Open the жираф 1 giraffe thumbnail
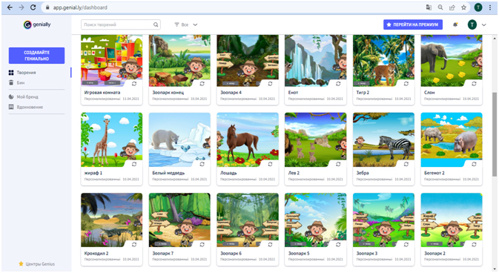 [112, 139]
